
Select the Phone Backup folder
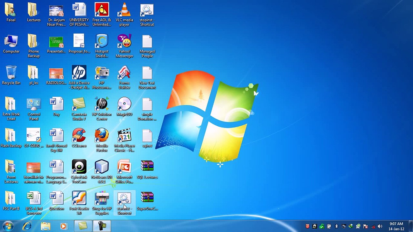coord(34,46)
